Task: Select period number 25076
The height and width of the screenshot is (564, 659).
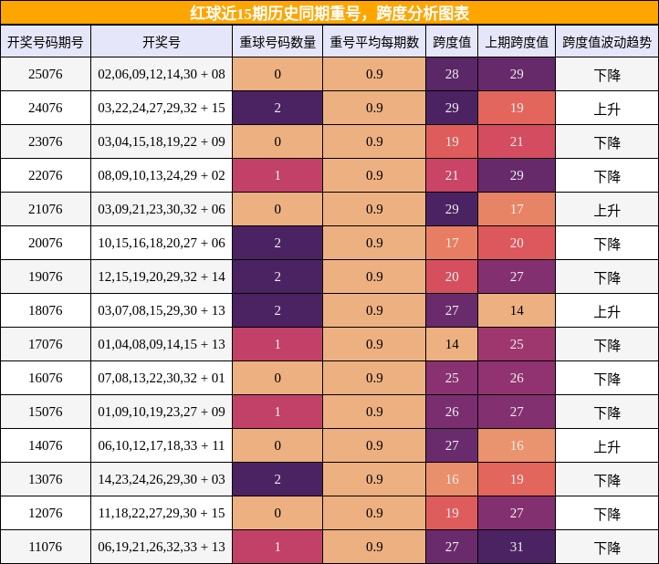Action: pyautogui.click(x=46, y=74)
